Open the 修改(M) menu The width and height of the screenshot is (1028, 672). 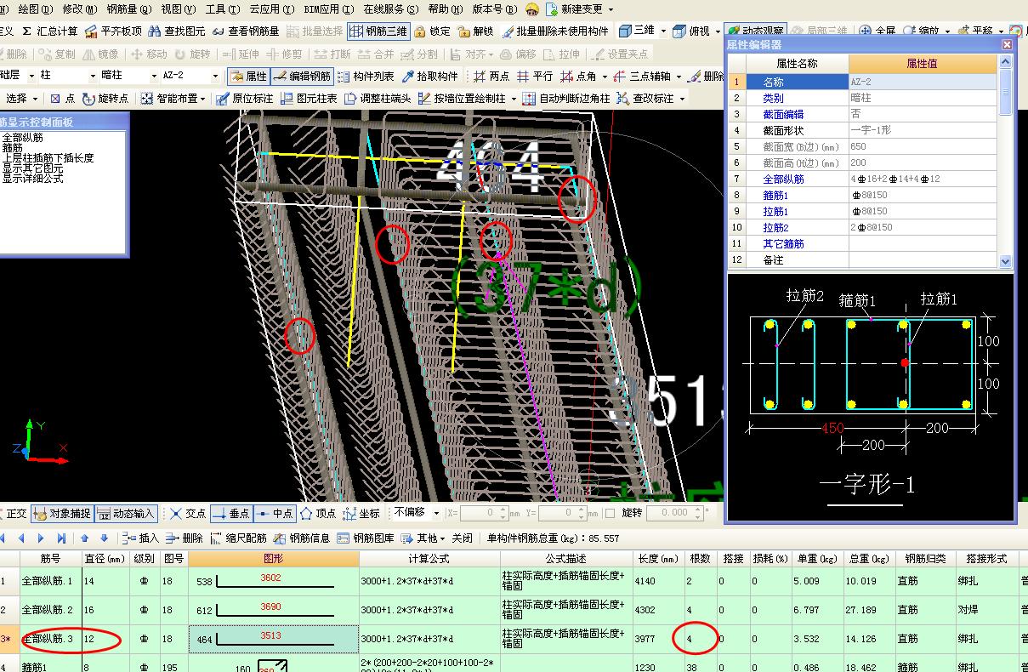(x=79, y=9)
